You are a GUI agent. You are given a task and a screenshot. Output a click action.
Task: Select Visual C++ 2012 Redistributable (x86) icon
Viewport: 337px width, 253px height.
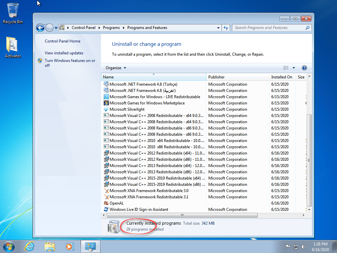[106, 159]
